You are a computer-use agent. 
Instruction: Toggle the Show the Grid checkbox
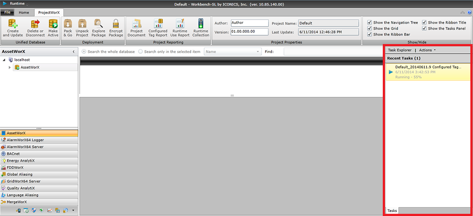click(370, 28)
